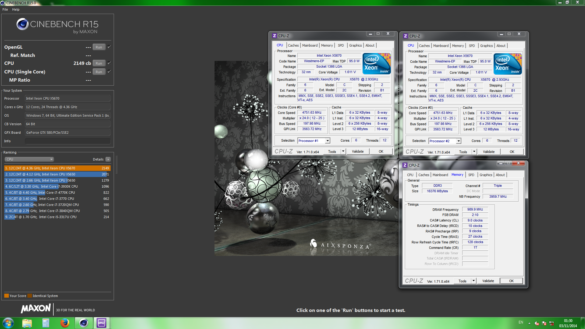The height and width of the screenshot is (329, 585).
Task: Click CPU-Z title icon of Processor #1 window
Action: point(275,36)
